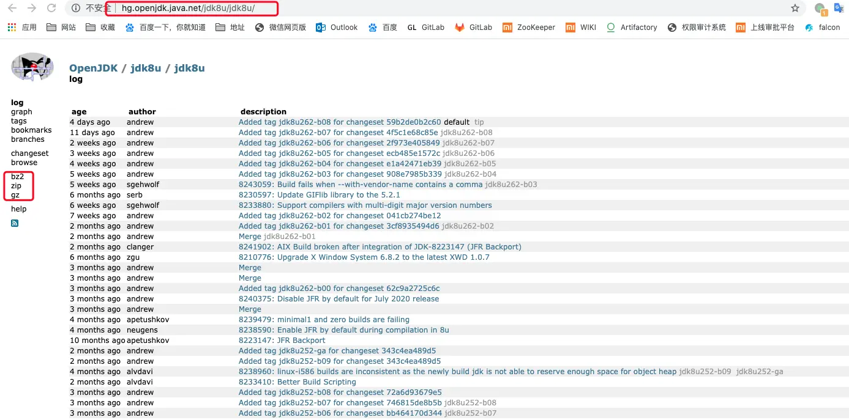The height and width of the screenshot is (420, 849).
Task: View the repository tags list
Action: coord(18,120)
